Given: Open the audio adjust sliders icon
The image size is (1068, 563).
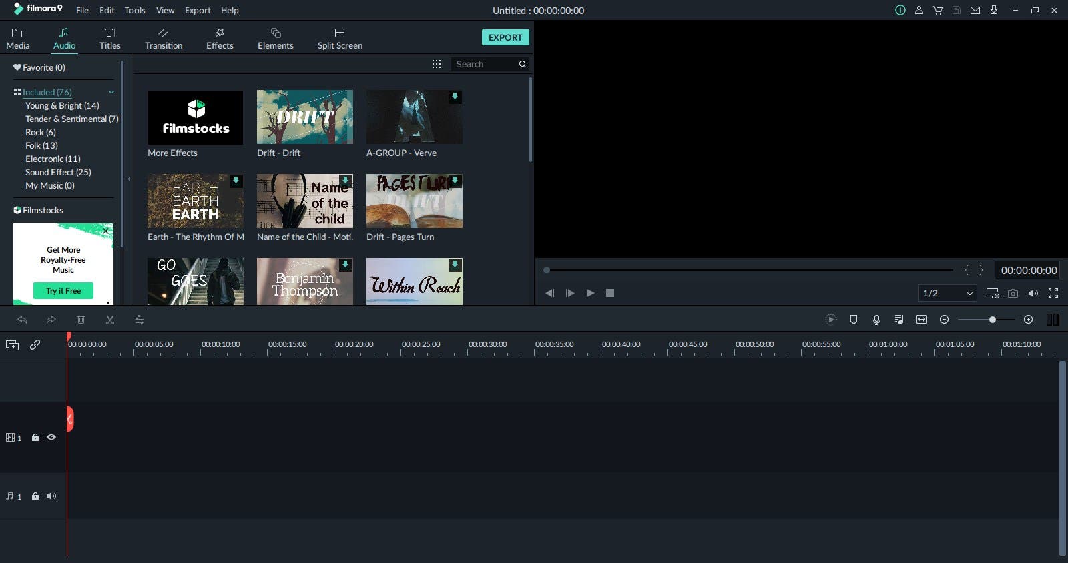Looking at the screenshot, I should (140, 320).
